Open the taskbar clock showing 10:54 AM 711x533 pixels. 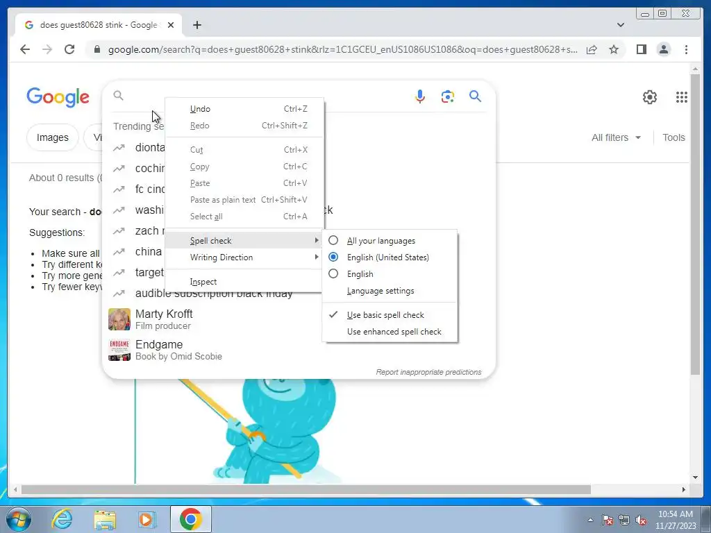pyautogui.click(x=675, y=520)
